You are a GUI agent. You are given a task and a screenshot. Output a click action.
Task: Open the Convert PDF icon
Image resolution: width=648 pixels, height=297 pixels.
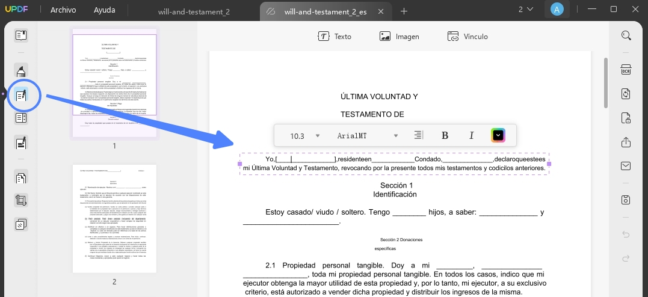point(626,94)
